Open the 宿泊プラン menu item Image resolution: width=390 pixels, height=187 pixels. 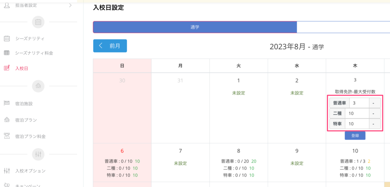(x=26, y=120)
